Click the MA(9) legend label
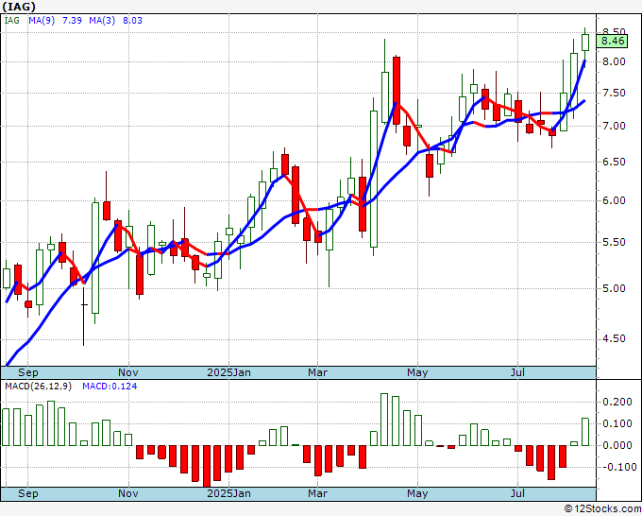Viewport: 642px width, 516px height. click(x=42, y=20)
